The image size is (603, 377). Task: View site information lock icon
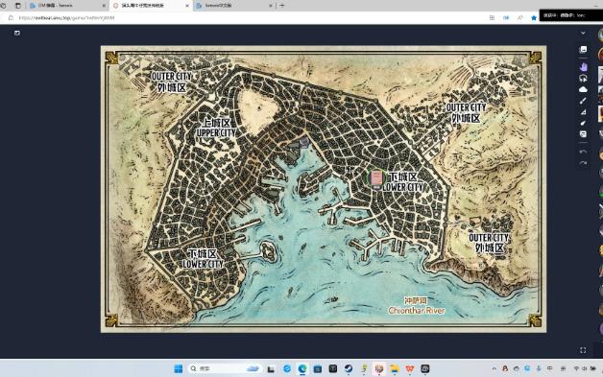pyautogui.click(x=11, y=17)
